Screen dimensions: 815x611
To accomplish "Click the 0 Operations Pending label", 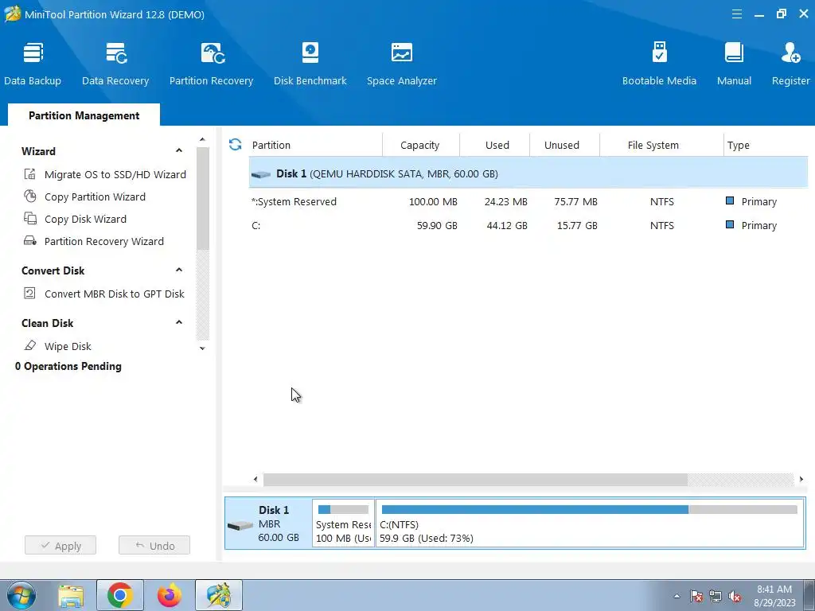I will point(68,366).
